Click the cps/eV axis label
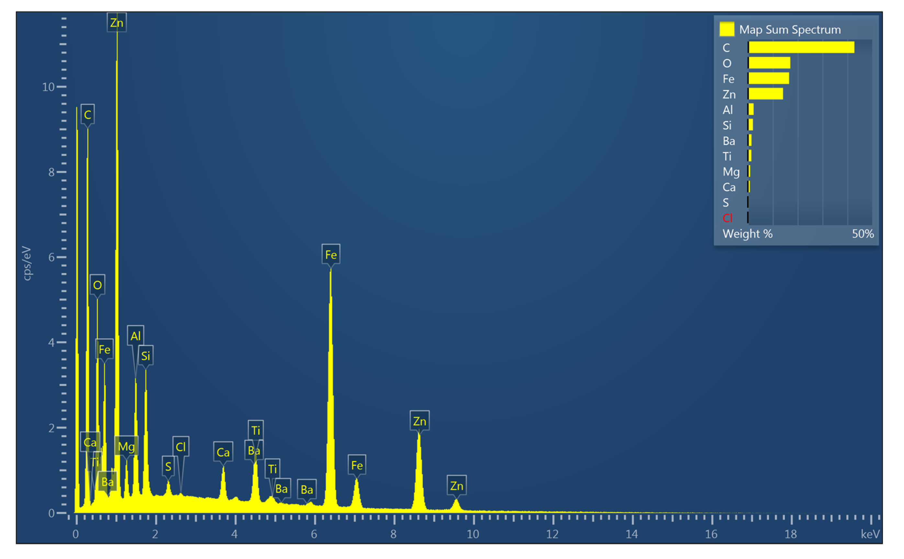 [27, 263]
